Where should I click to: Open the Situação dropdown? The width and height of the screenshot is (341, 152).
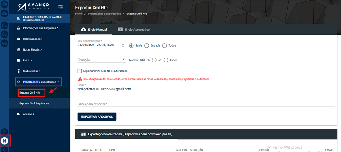(x=101, y=60)
